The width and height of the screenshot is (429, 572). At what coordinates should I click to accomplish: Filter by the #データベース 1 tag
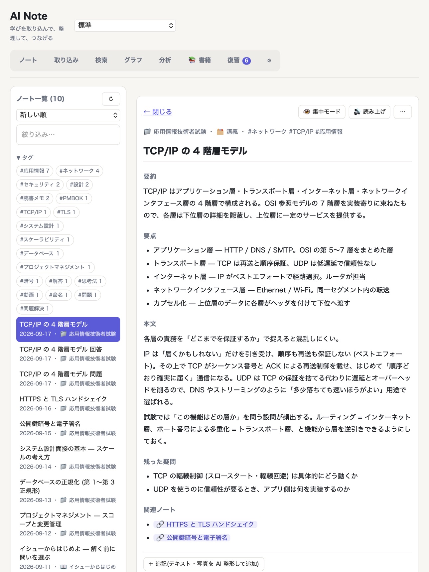click(x=40, y=253)
